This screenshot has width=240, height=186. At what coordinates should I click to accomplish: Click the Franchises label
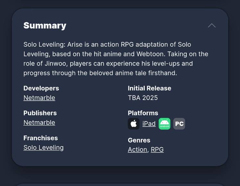click(x=40, y=138)
